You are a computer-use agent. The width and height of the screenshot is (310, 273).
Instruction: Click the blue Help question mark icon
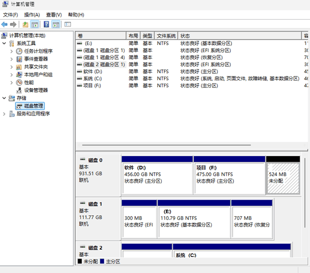(x=47, y=24)
